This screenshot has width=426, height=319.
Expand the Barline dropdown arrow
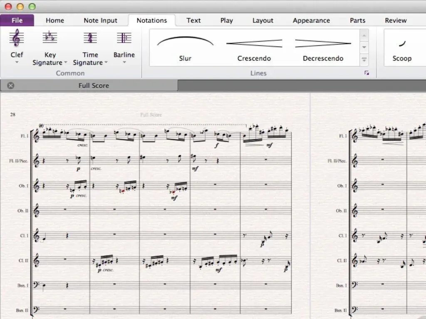point(124,62)
